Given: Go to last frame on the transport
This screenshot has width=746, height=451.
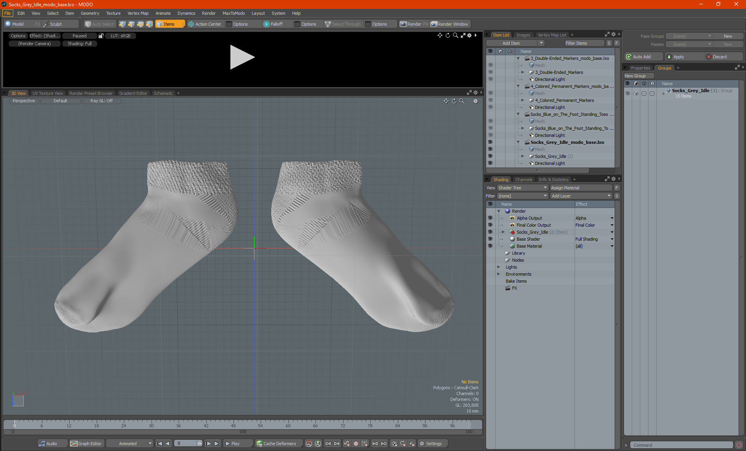Looking at the screenshot, I should [218, 444].
